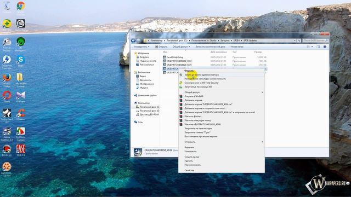Click the 'Открыть' toolbar button
Viewport: 351px width, 197px height.
tap(161, 47)
